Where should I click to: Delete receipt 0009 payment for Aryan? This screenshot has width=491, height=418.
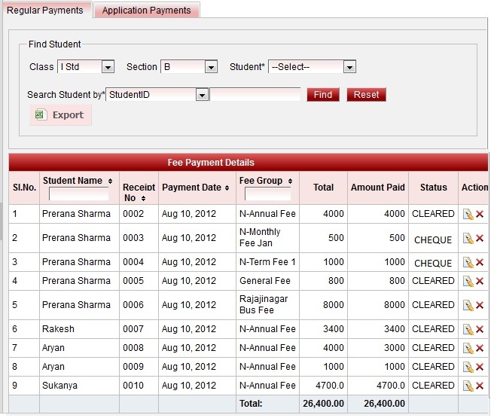480,368
